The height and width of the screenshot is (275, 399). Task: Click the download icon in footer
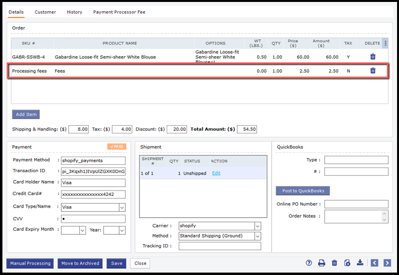click(x=360, y=263)
